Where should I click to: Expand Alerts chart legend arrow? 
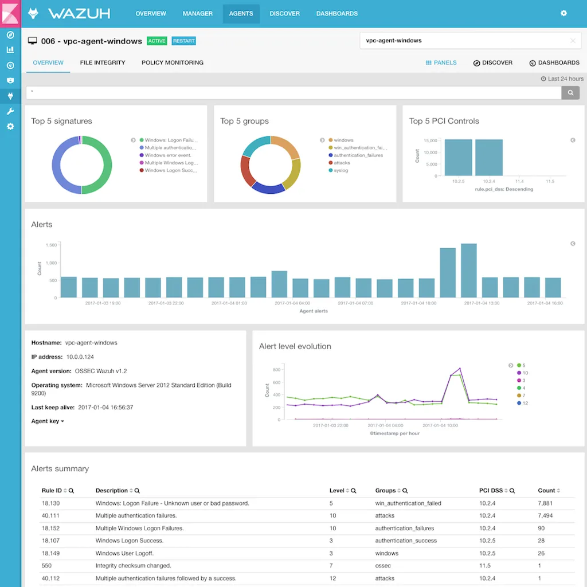tap(573, 243)
